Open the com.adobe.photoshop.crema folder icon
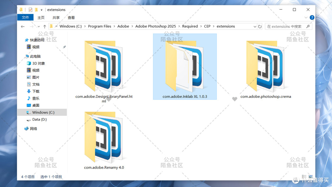This screenshot has width=332, height=187. [265, 66]
